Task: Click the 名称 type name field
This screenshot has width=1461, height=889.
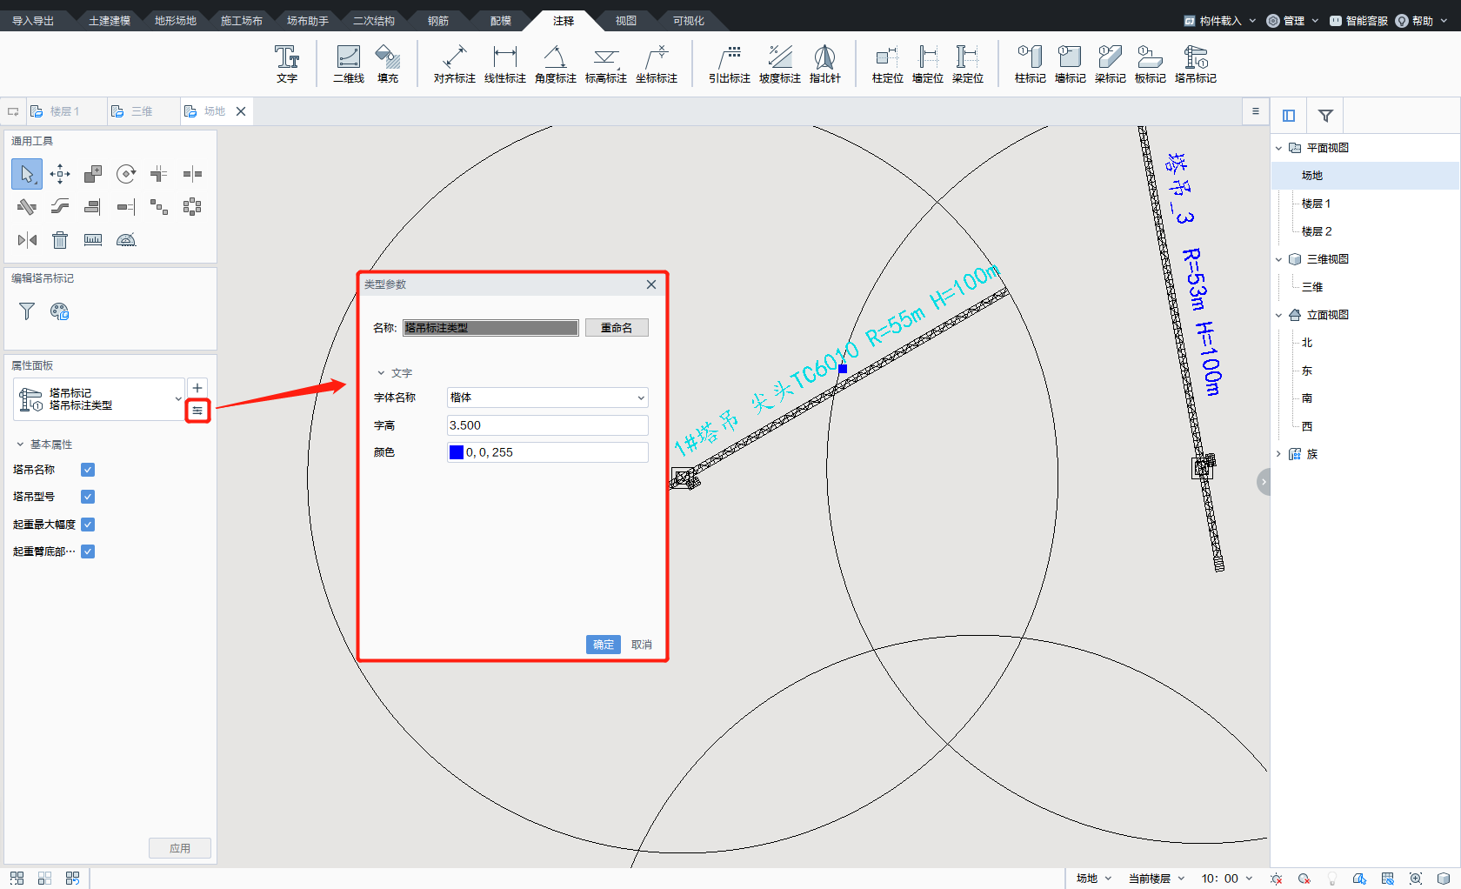Action: coord(491,328)
